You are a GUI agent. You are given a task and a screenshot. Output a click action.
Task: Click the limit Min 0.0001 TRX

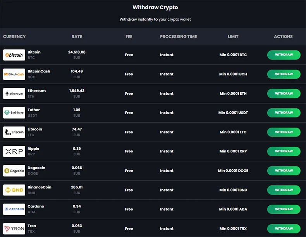233,228
